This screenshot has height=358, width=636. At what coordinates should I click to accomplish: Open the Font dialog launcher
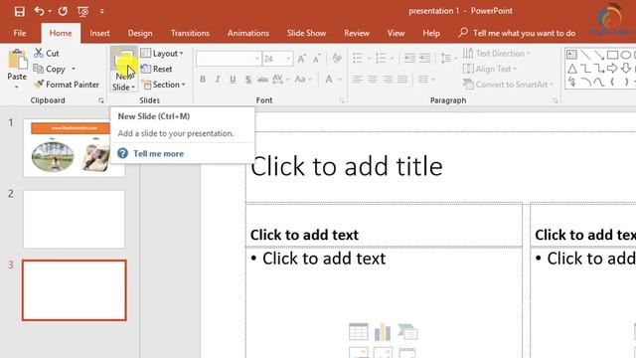342,100
